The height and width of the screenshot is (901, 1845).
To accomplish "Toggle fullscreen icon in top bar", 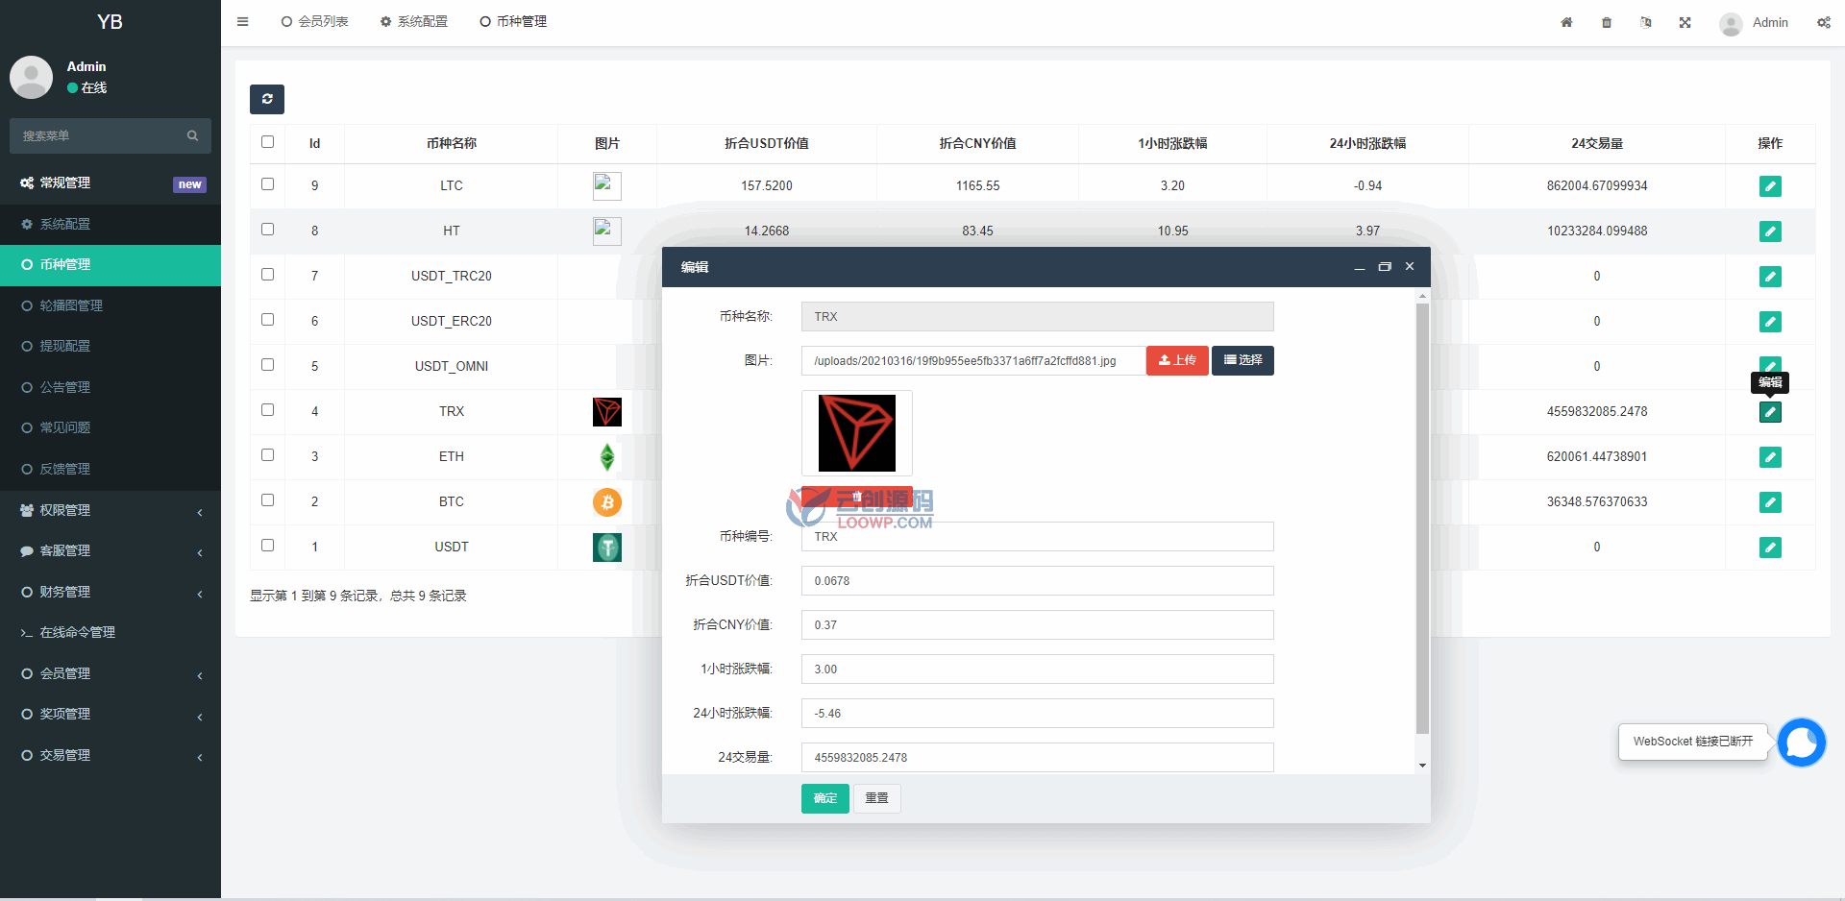I will (x=1685, y=22).
